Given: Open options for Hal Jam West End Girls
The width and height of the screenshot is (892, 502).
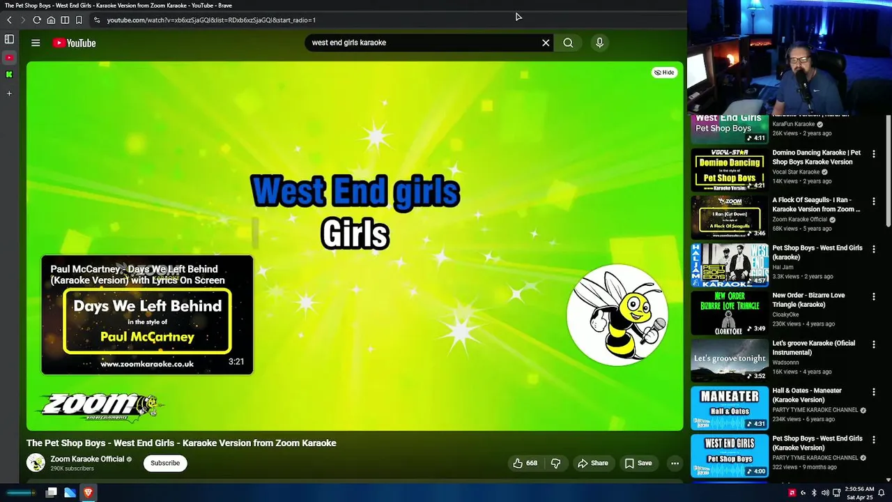Looking at the screenshot, I should tap(874, 249).
